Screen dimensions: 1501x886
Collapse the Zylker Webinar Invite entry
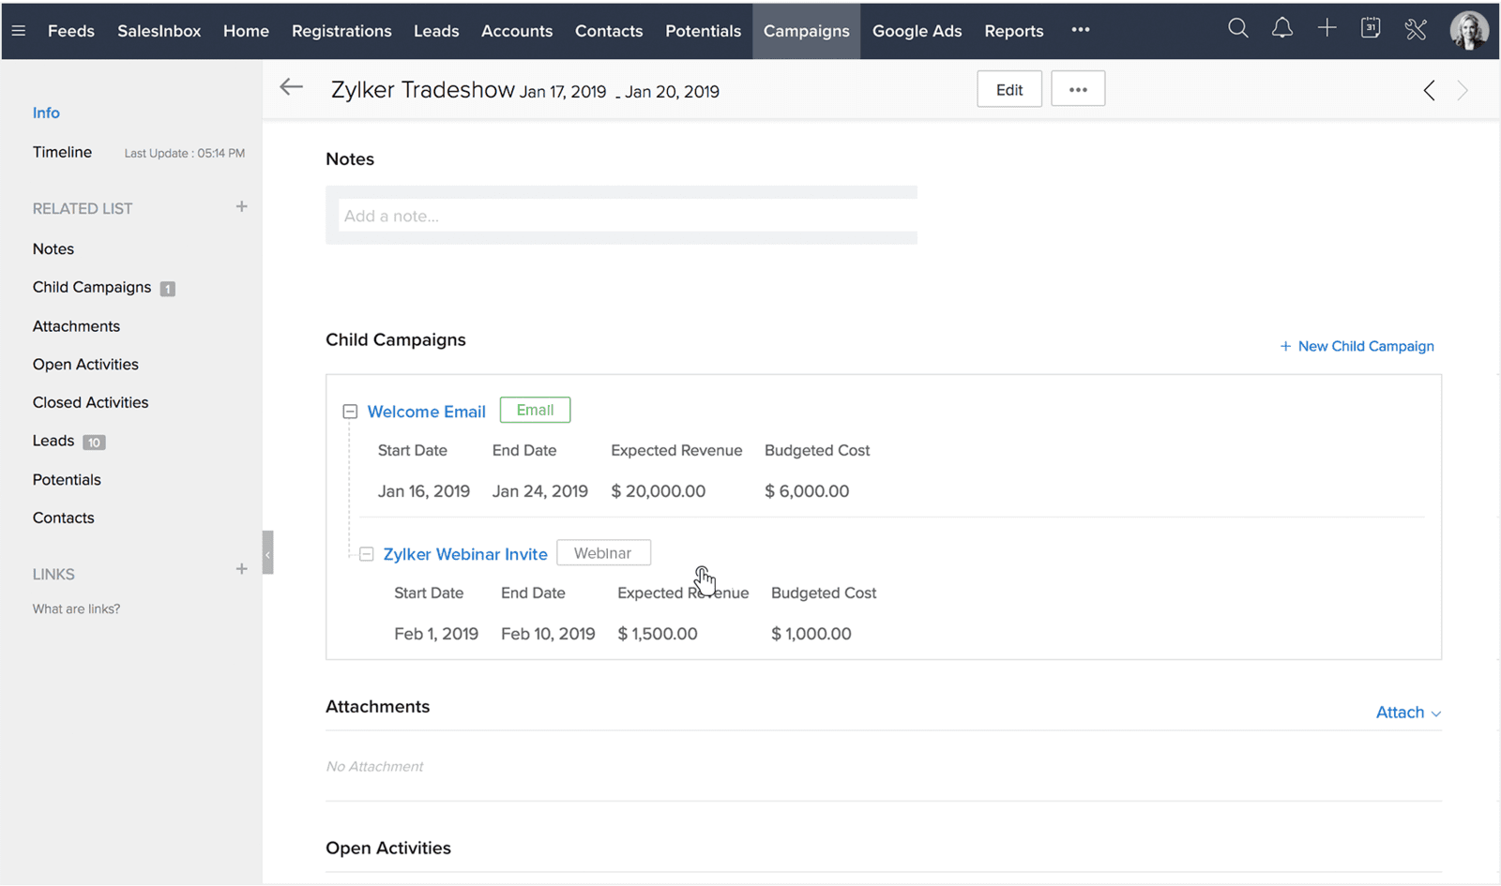(x=366, y=554)
